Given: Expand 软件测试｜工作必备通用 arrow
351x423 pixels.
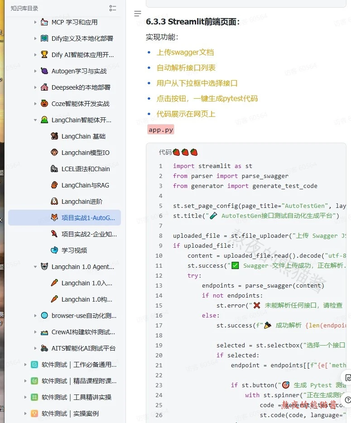Looking at the screenshot, I should [25, 365].
